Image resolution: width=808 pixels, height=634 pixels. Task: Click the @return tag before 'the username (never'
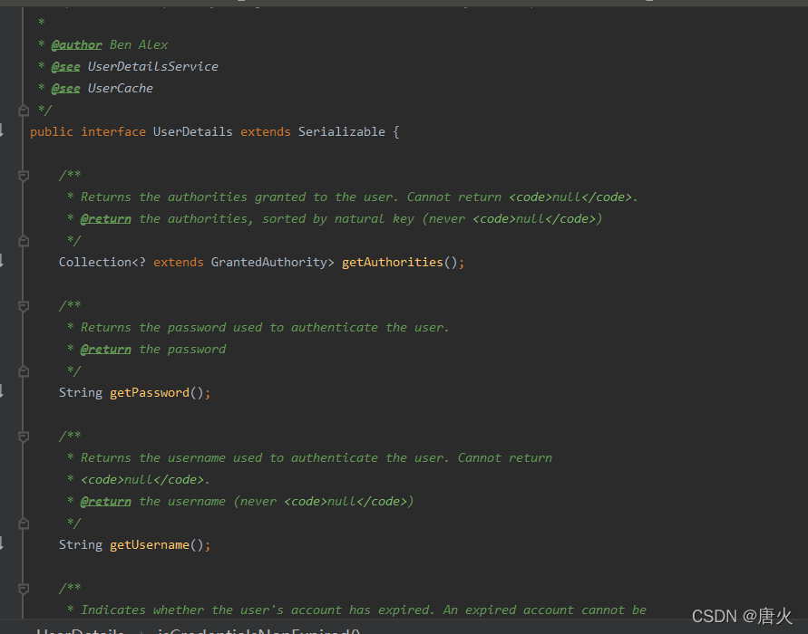click(x=105, y=502)
